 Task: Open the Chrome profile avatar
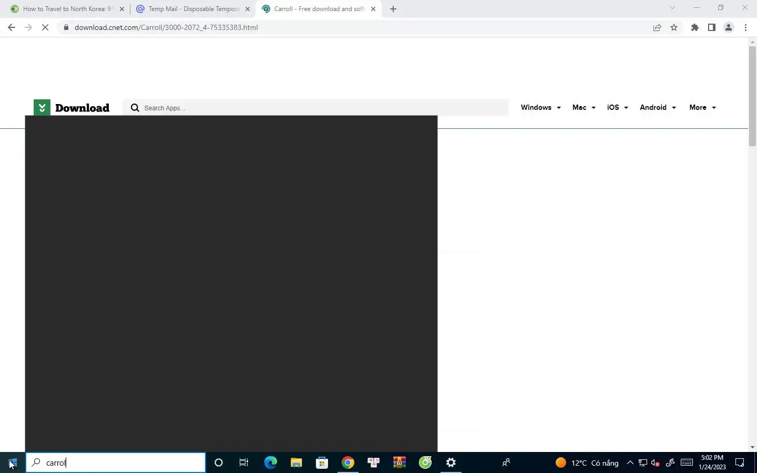point(729,27)
